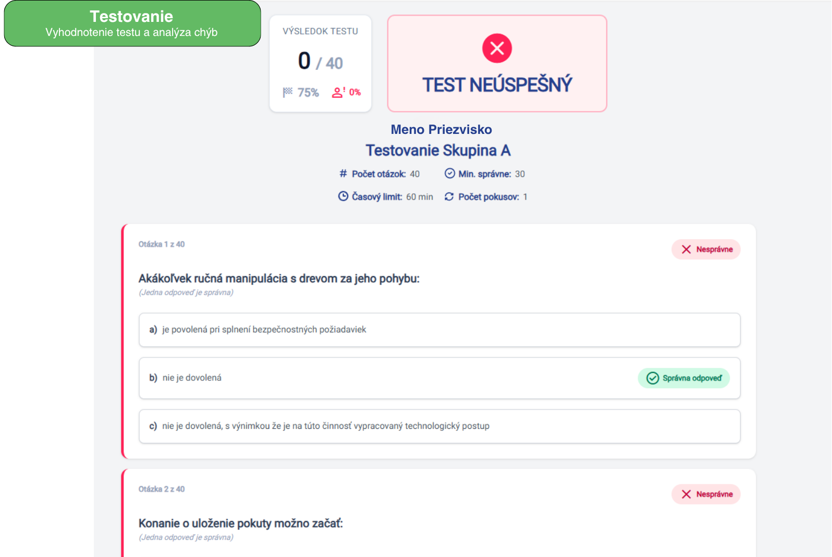Screen dimensions: 832x557
Task: Click the hash icon beside Počet otázok
Action: tap(343, 174)
